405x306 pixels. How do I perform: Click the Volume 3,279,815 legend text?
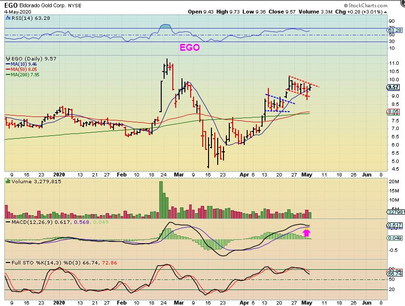point(36,182)
